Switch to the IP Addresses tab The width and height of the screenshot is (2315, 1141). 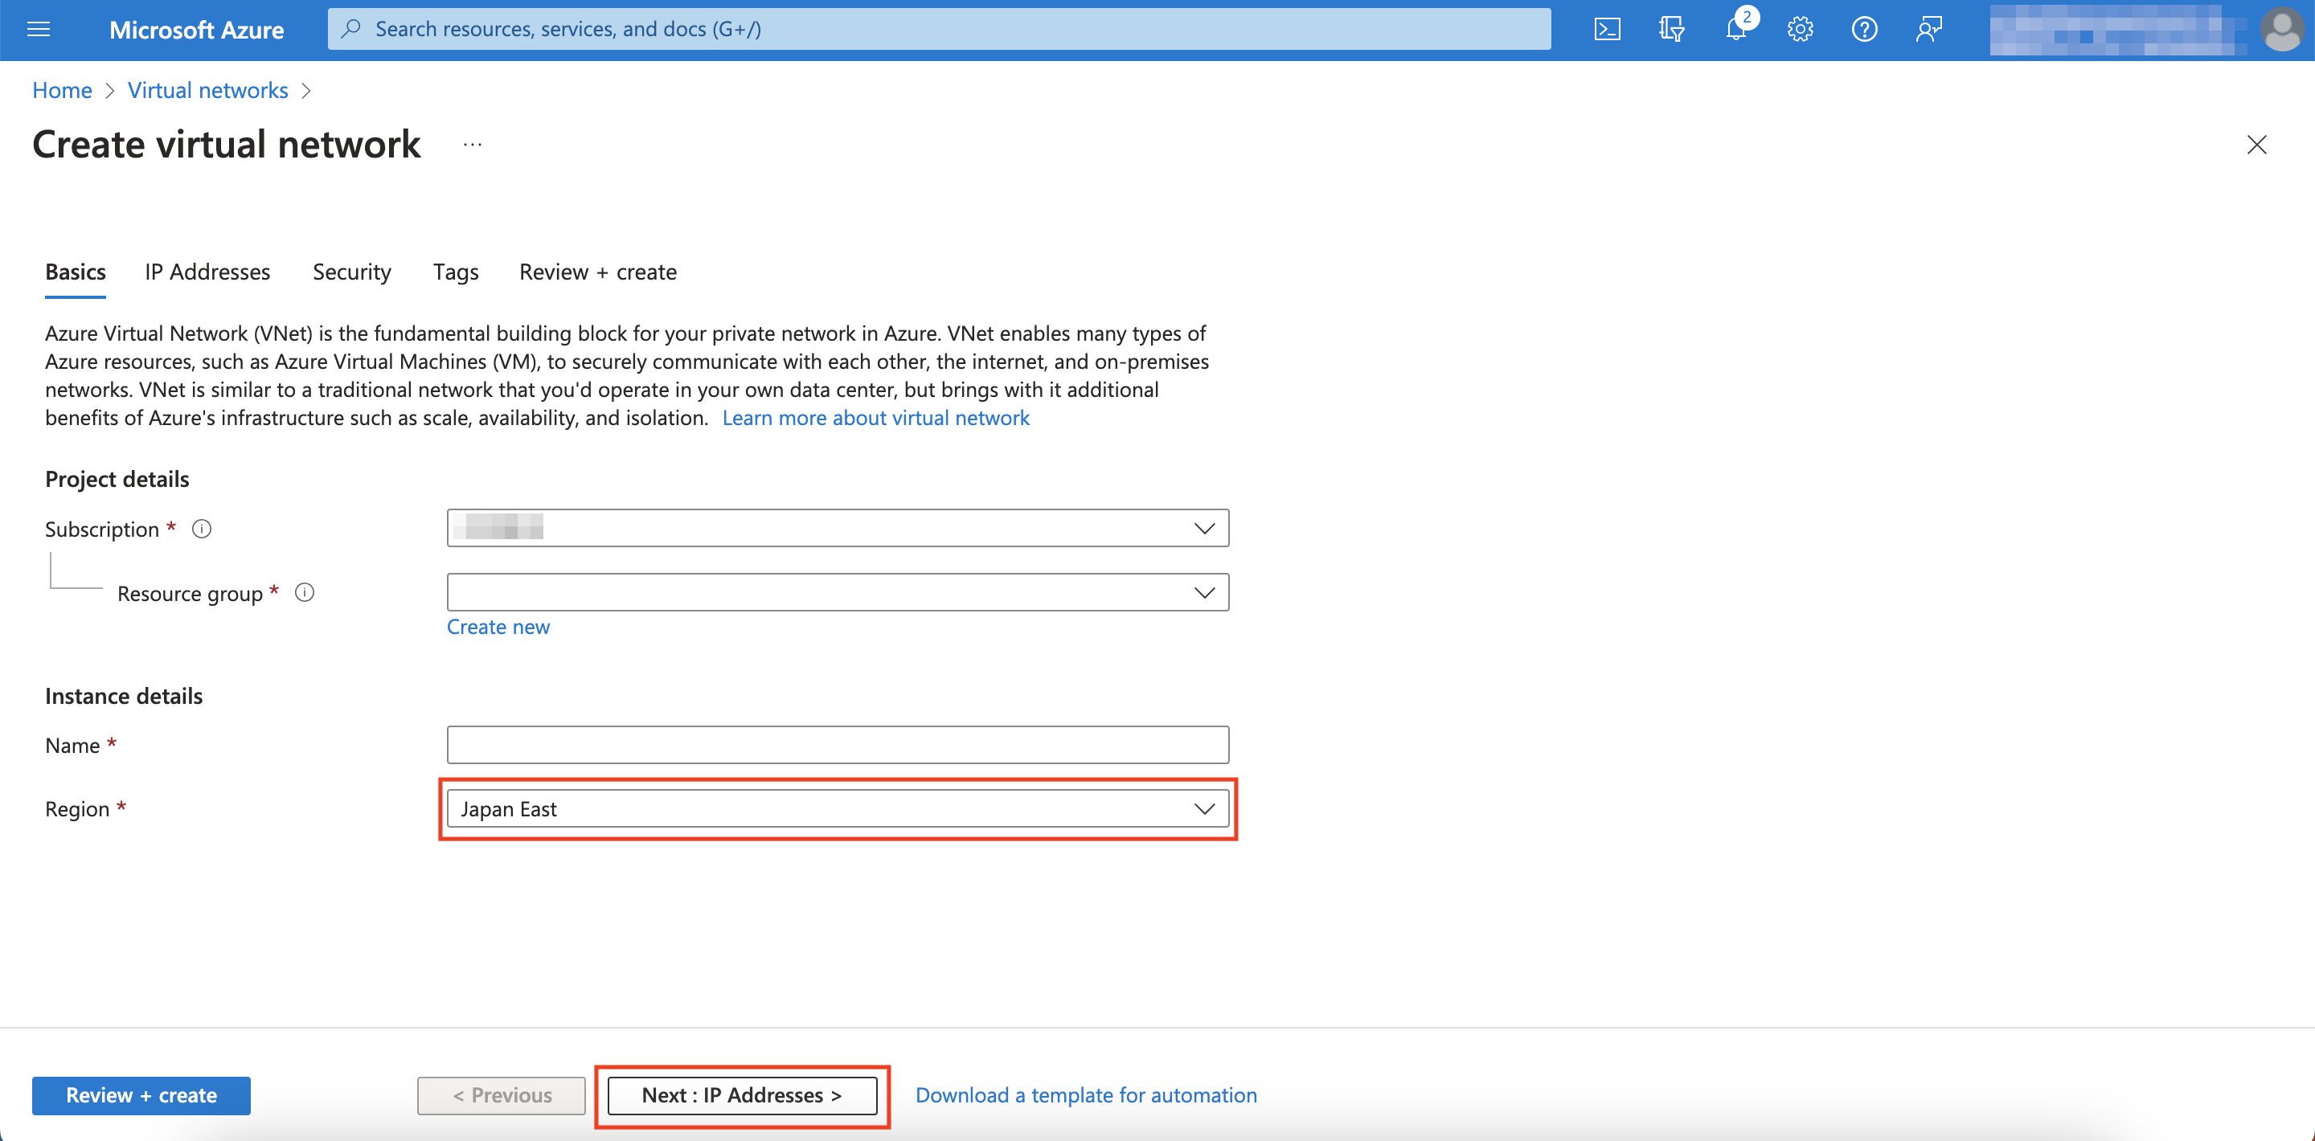coord(207,272)
